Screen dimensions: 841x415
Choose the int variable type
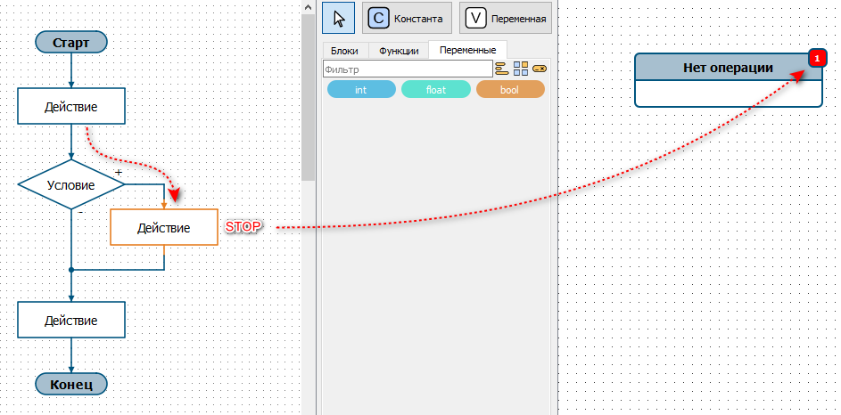coord(361,89)
